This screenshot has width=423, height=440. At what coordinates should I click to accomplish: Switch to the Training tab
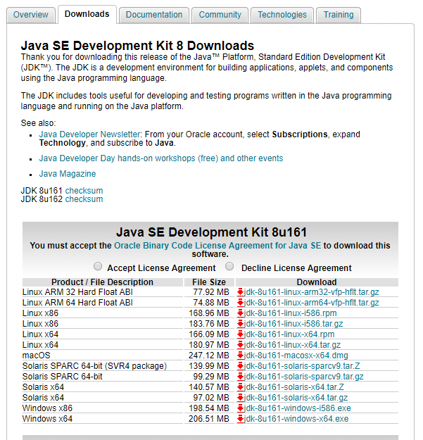[339, 15]
